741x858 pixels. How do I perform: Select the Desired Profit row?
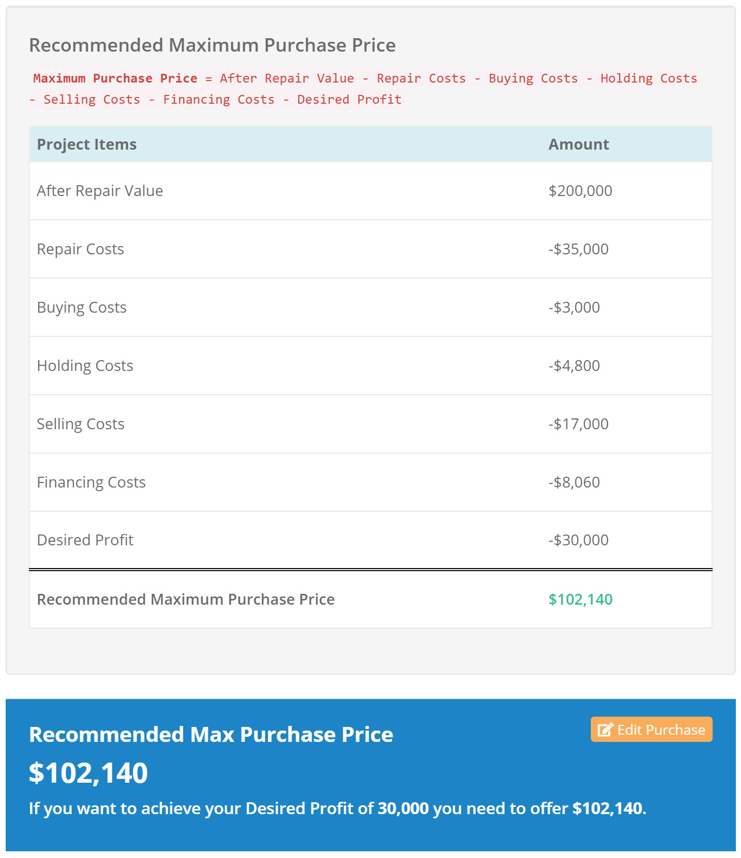click(x=370, y=540)
